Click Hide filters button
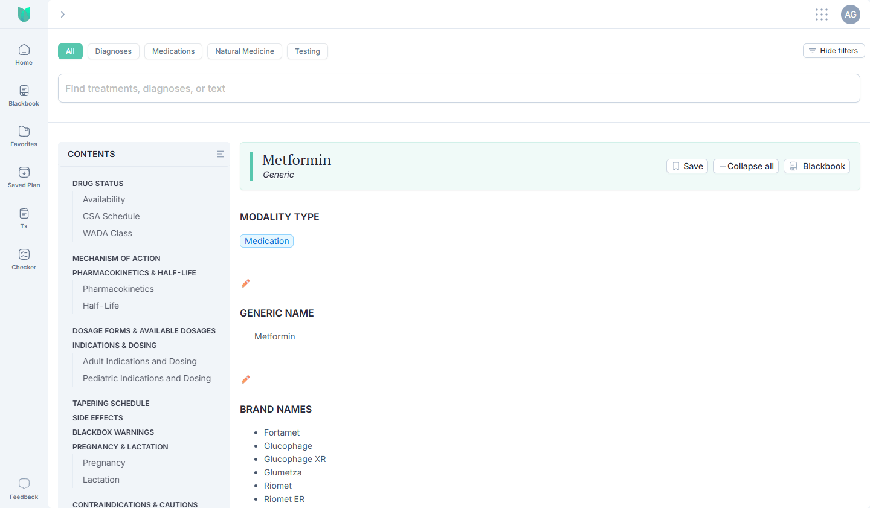The width and height of the screenshot is (870, 508). point(834,51)
